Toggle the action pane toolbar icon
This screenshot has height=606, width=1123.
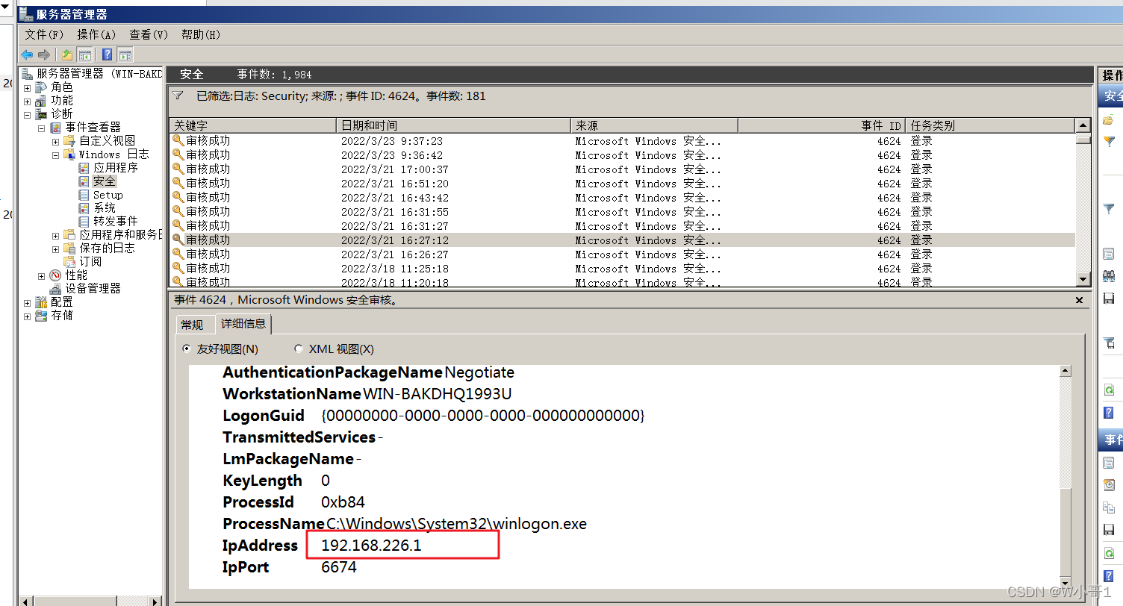click(125, 54)
